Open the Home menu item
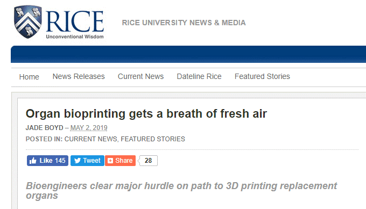Viewport: 366px width, 209px height. coord(29,77)
